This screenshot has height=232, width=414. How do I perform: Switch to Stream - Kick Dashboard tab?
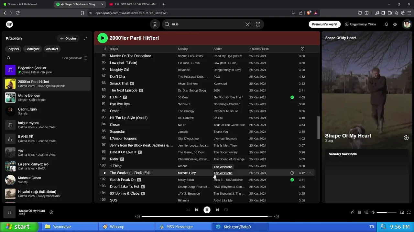tap(27, 4)
